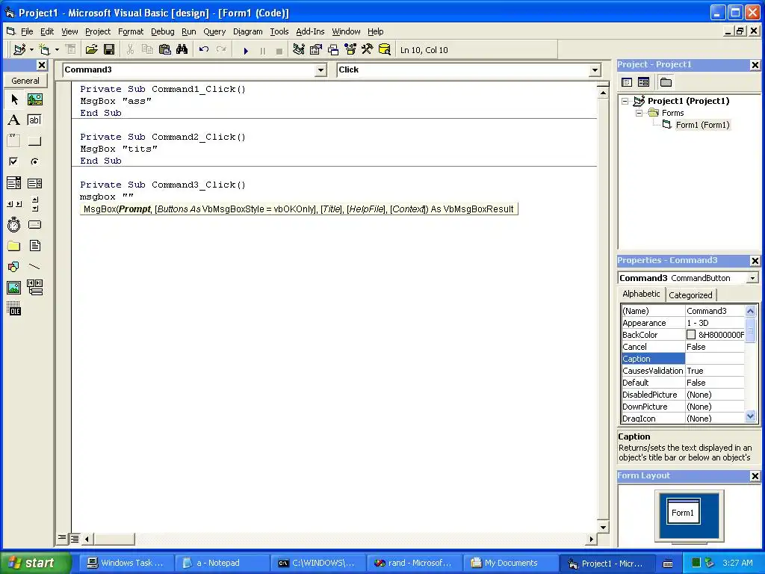Select the PictureBox control tool
The image size is (765, 574).
(x=34, y=99)
